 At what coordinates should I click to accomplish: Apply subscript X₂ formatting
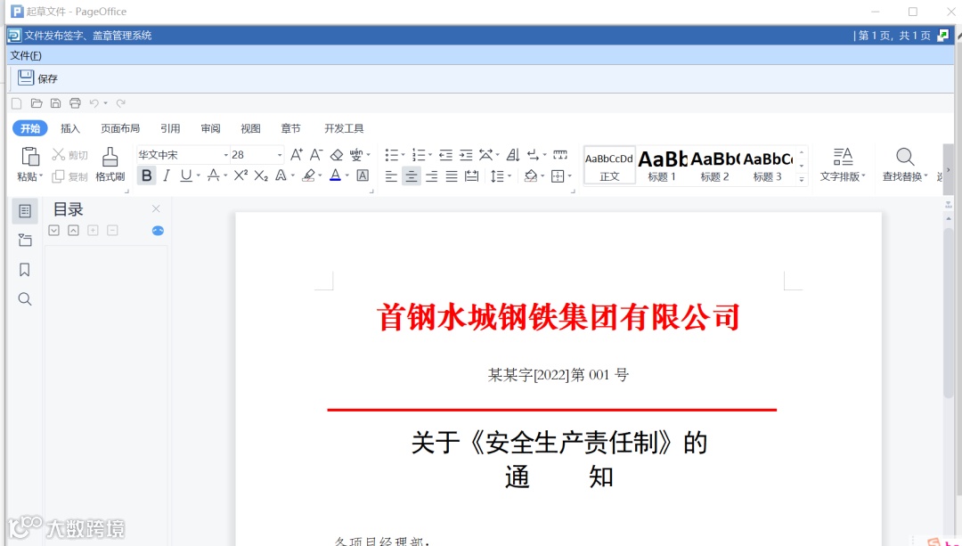pyautogui.click(x=261, y=176)
